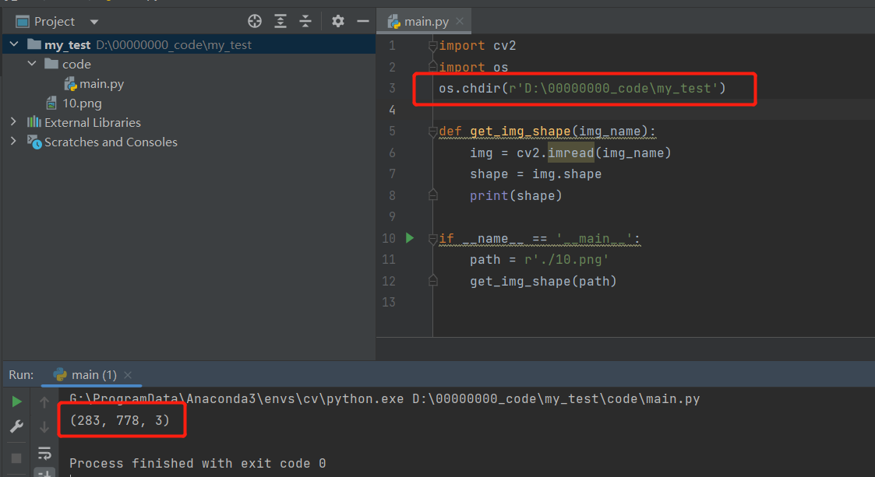Collapse the code folder
Screen dimensions: 875x477
(32, 64)
